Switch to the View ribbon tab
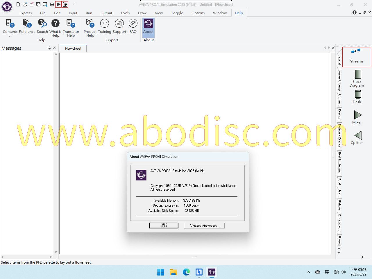This screenshot has height=279, width=372. pyautogui.click(x=159, y=13)
